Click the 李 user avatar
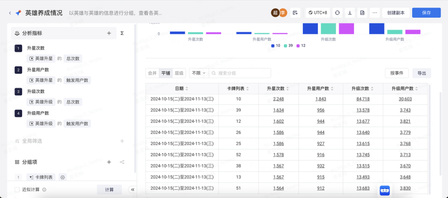The image size is (448, 198). click(x=282, y=13)
